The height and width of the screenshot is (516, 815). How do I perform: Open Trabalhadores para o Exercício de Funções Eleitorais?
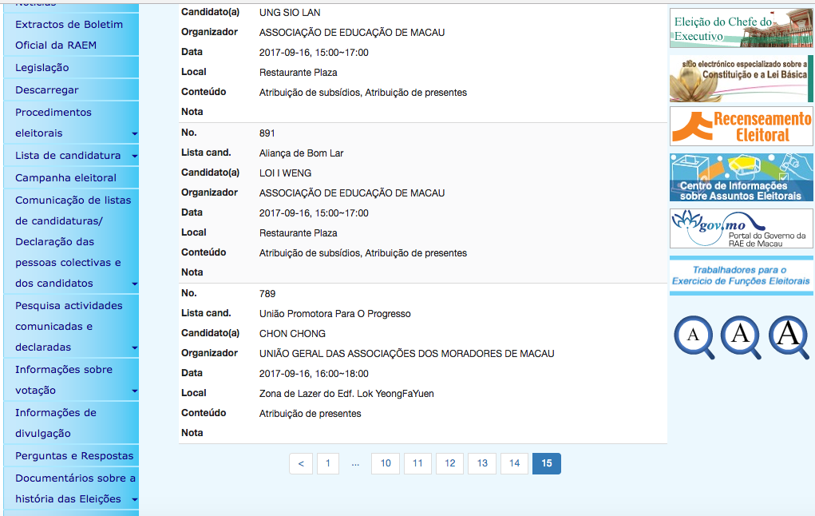[x=741, y=276]
